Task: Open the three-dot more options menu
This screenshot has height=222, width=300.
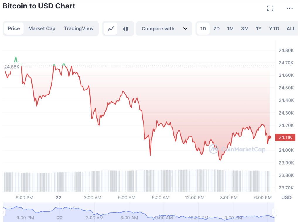Action: pyautogui.click(x=289, y=8)
